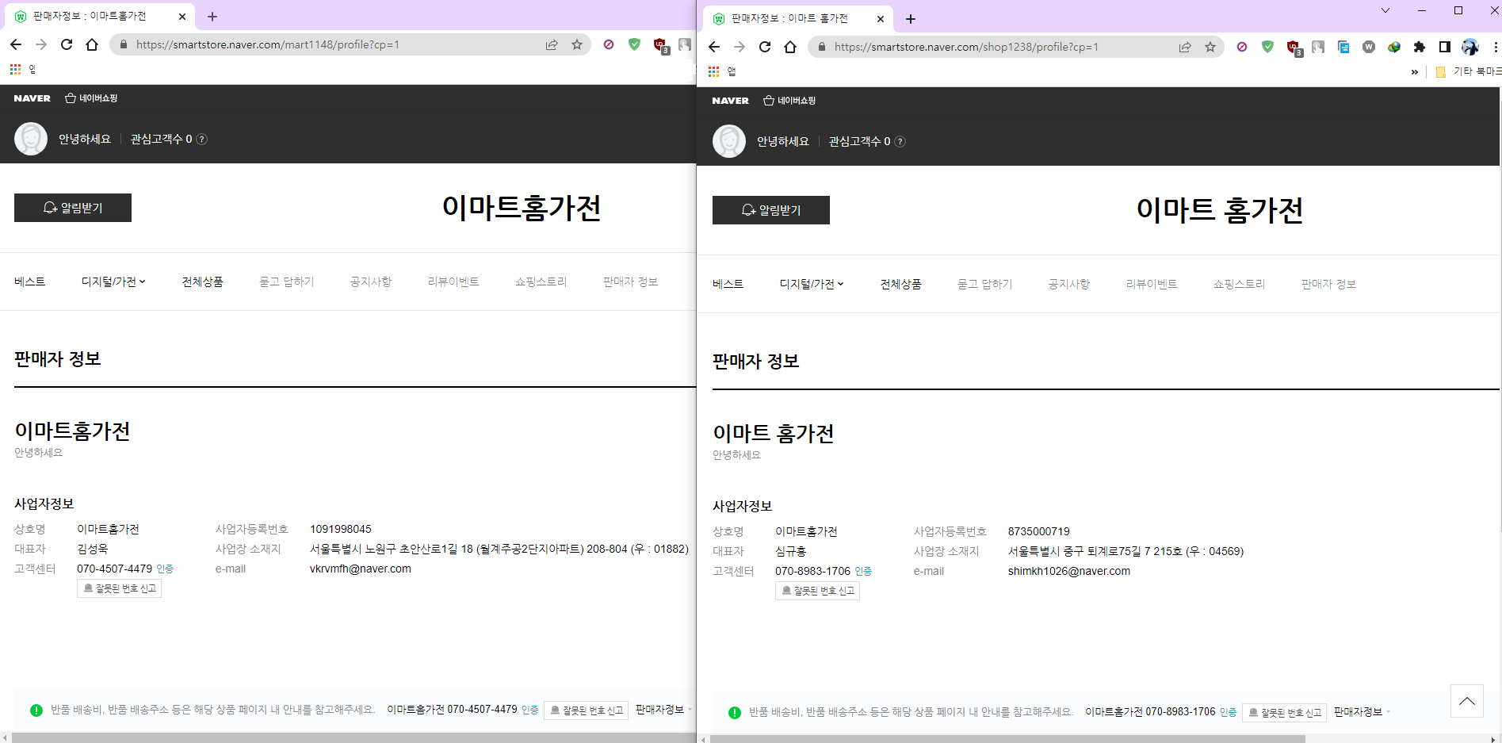
Task: Expand 판매자정보 footer dropdown in right window
Action: pyautogui.click(x=1362, y=712)
